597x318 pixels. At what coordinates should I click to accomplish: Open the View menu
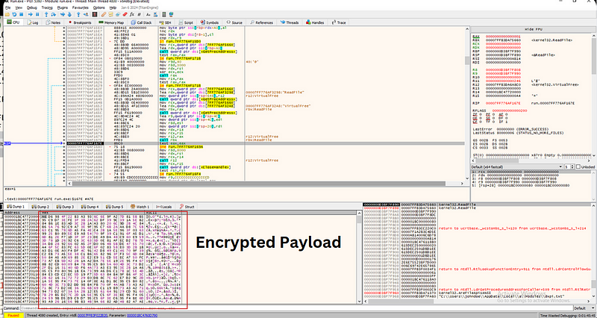point(19,7)
